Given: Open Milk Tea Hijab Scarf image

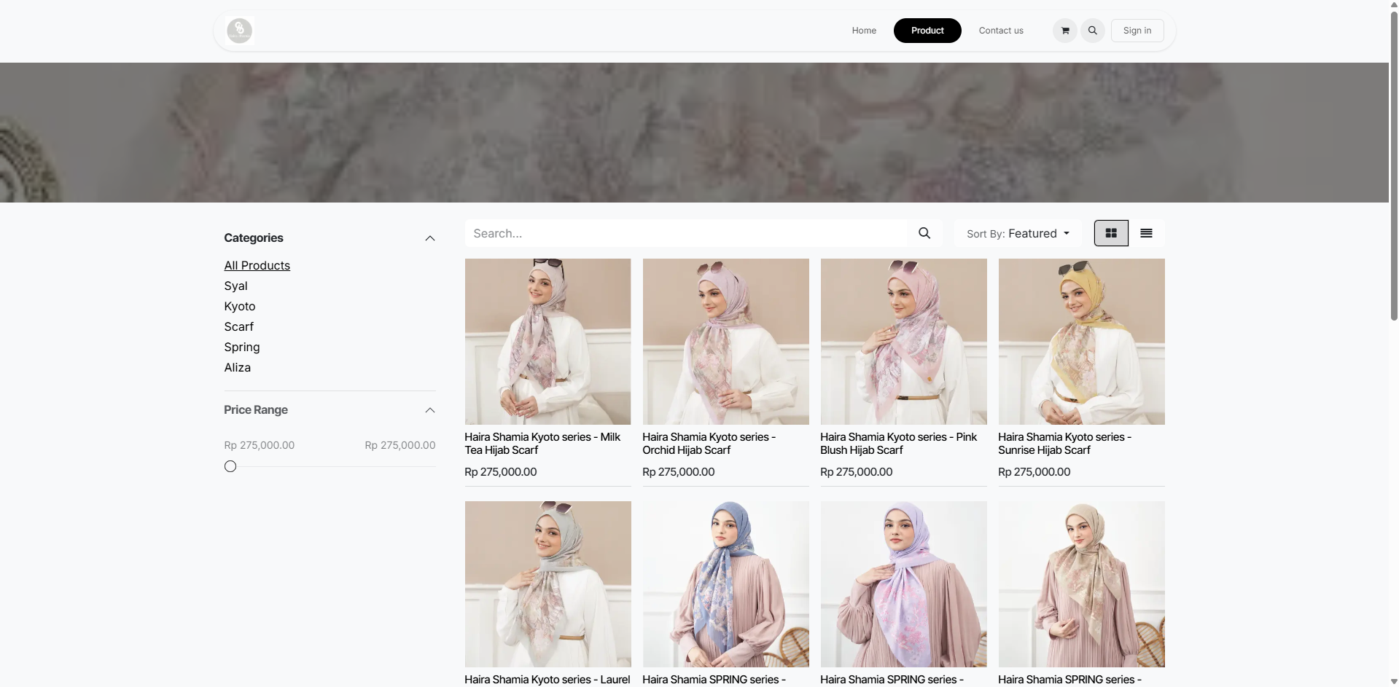Looking at the screenshot, I should tap(548, 342).
